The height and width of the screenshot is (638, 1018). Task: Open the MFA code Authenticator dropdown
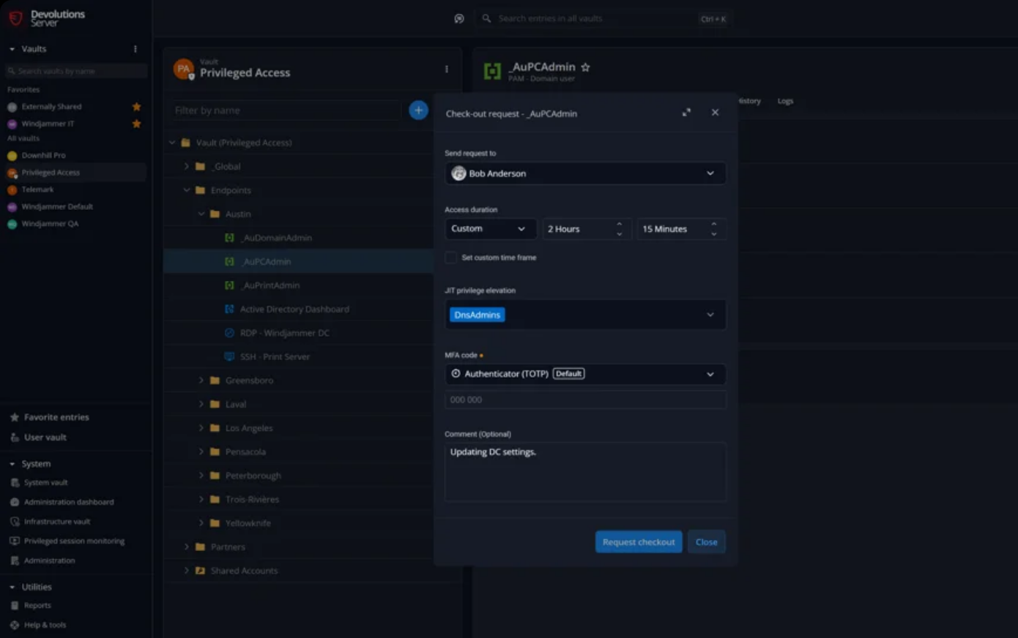585,374
